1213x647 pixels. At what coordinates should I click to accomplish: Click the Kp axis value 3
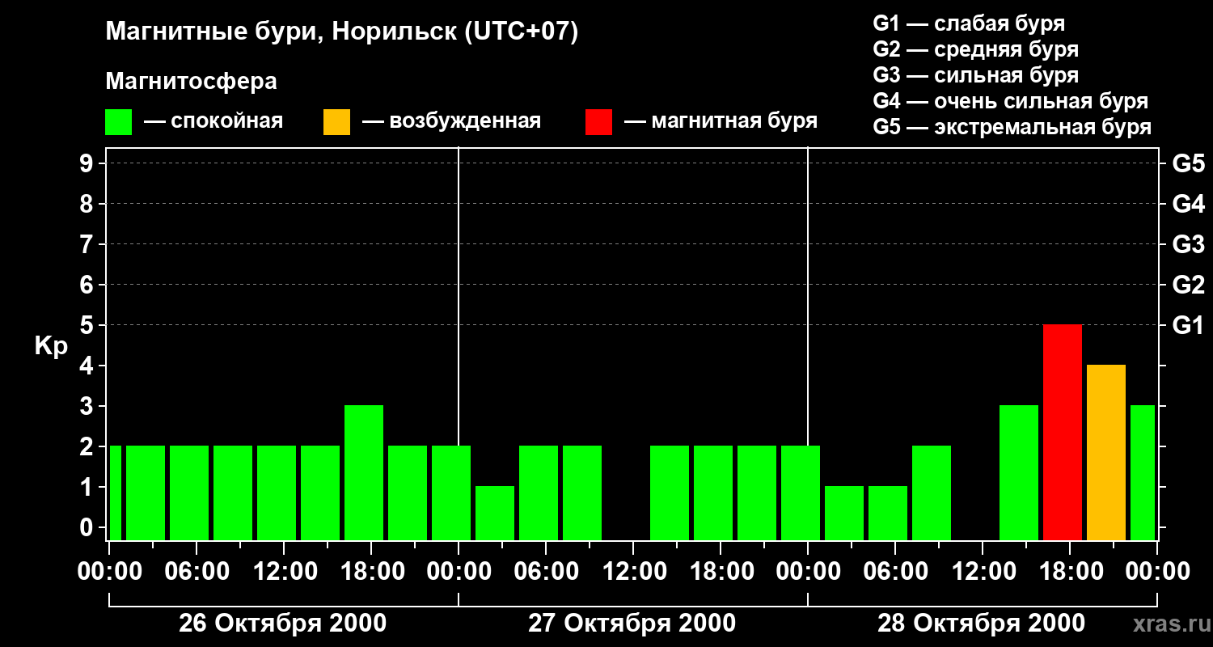click(x=88, y=406)
